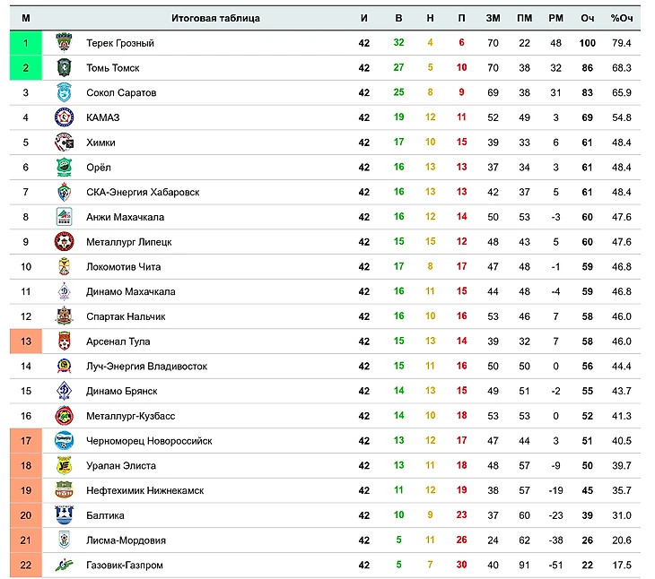Click the Динамо Брянск club emblem
Viewport: 655px width, 579px height.
tap(64, 391)
